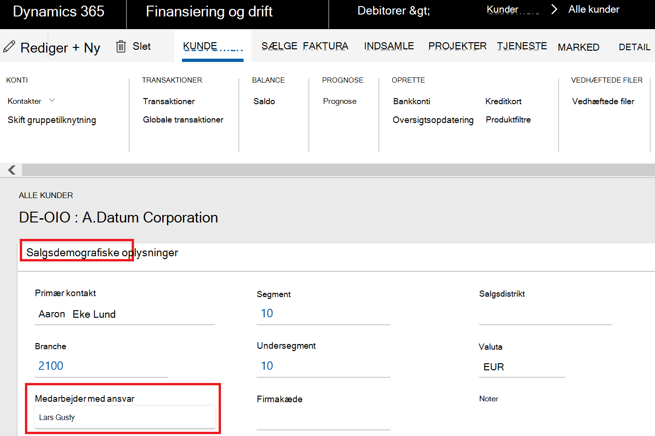Click Kreditkort under OPRETTE
Screen dimensions: 655x436
coord(503,101)
